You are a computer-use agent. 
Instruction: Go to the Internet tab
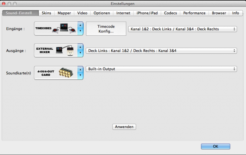tap(123, 13)
